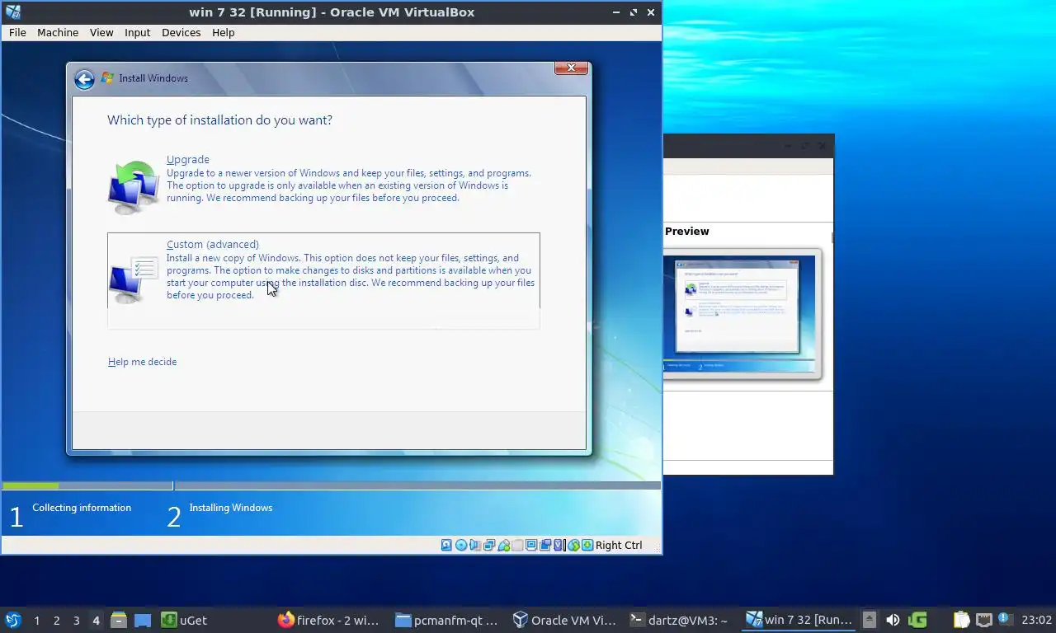Open the Devices menu
The width and height of the screenshot is (1056, 633).
181,33
